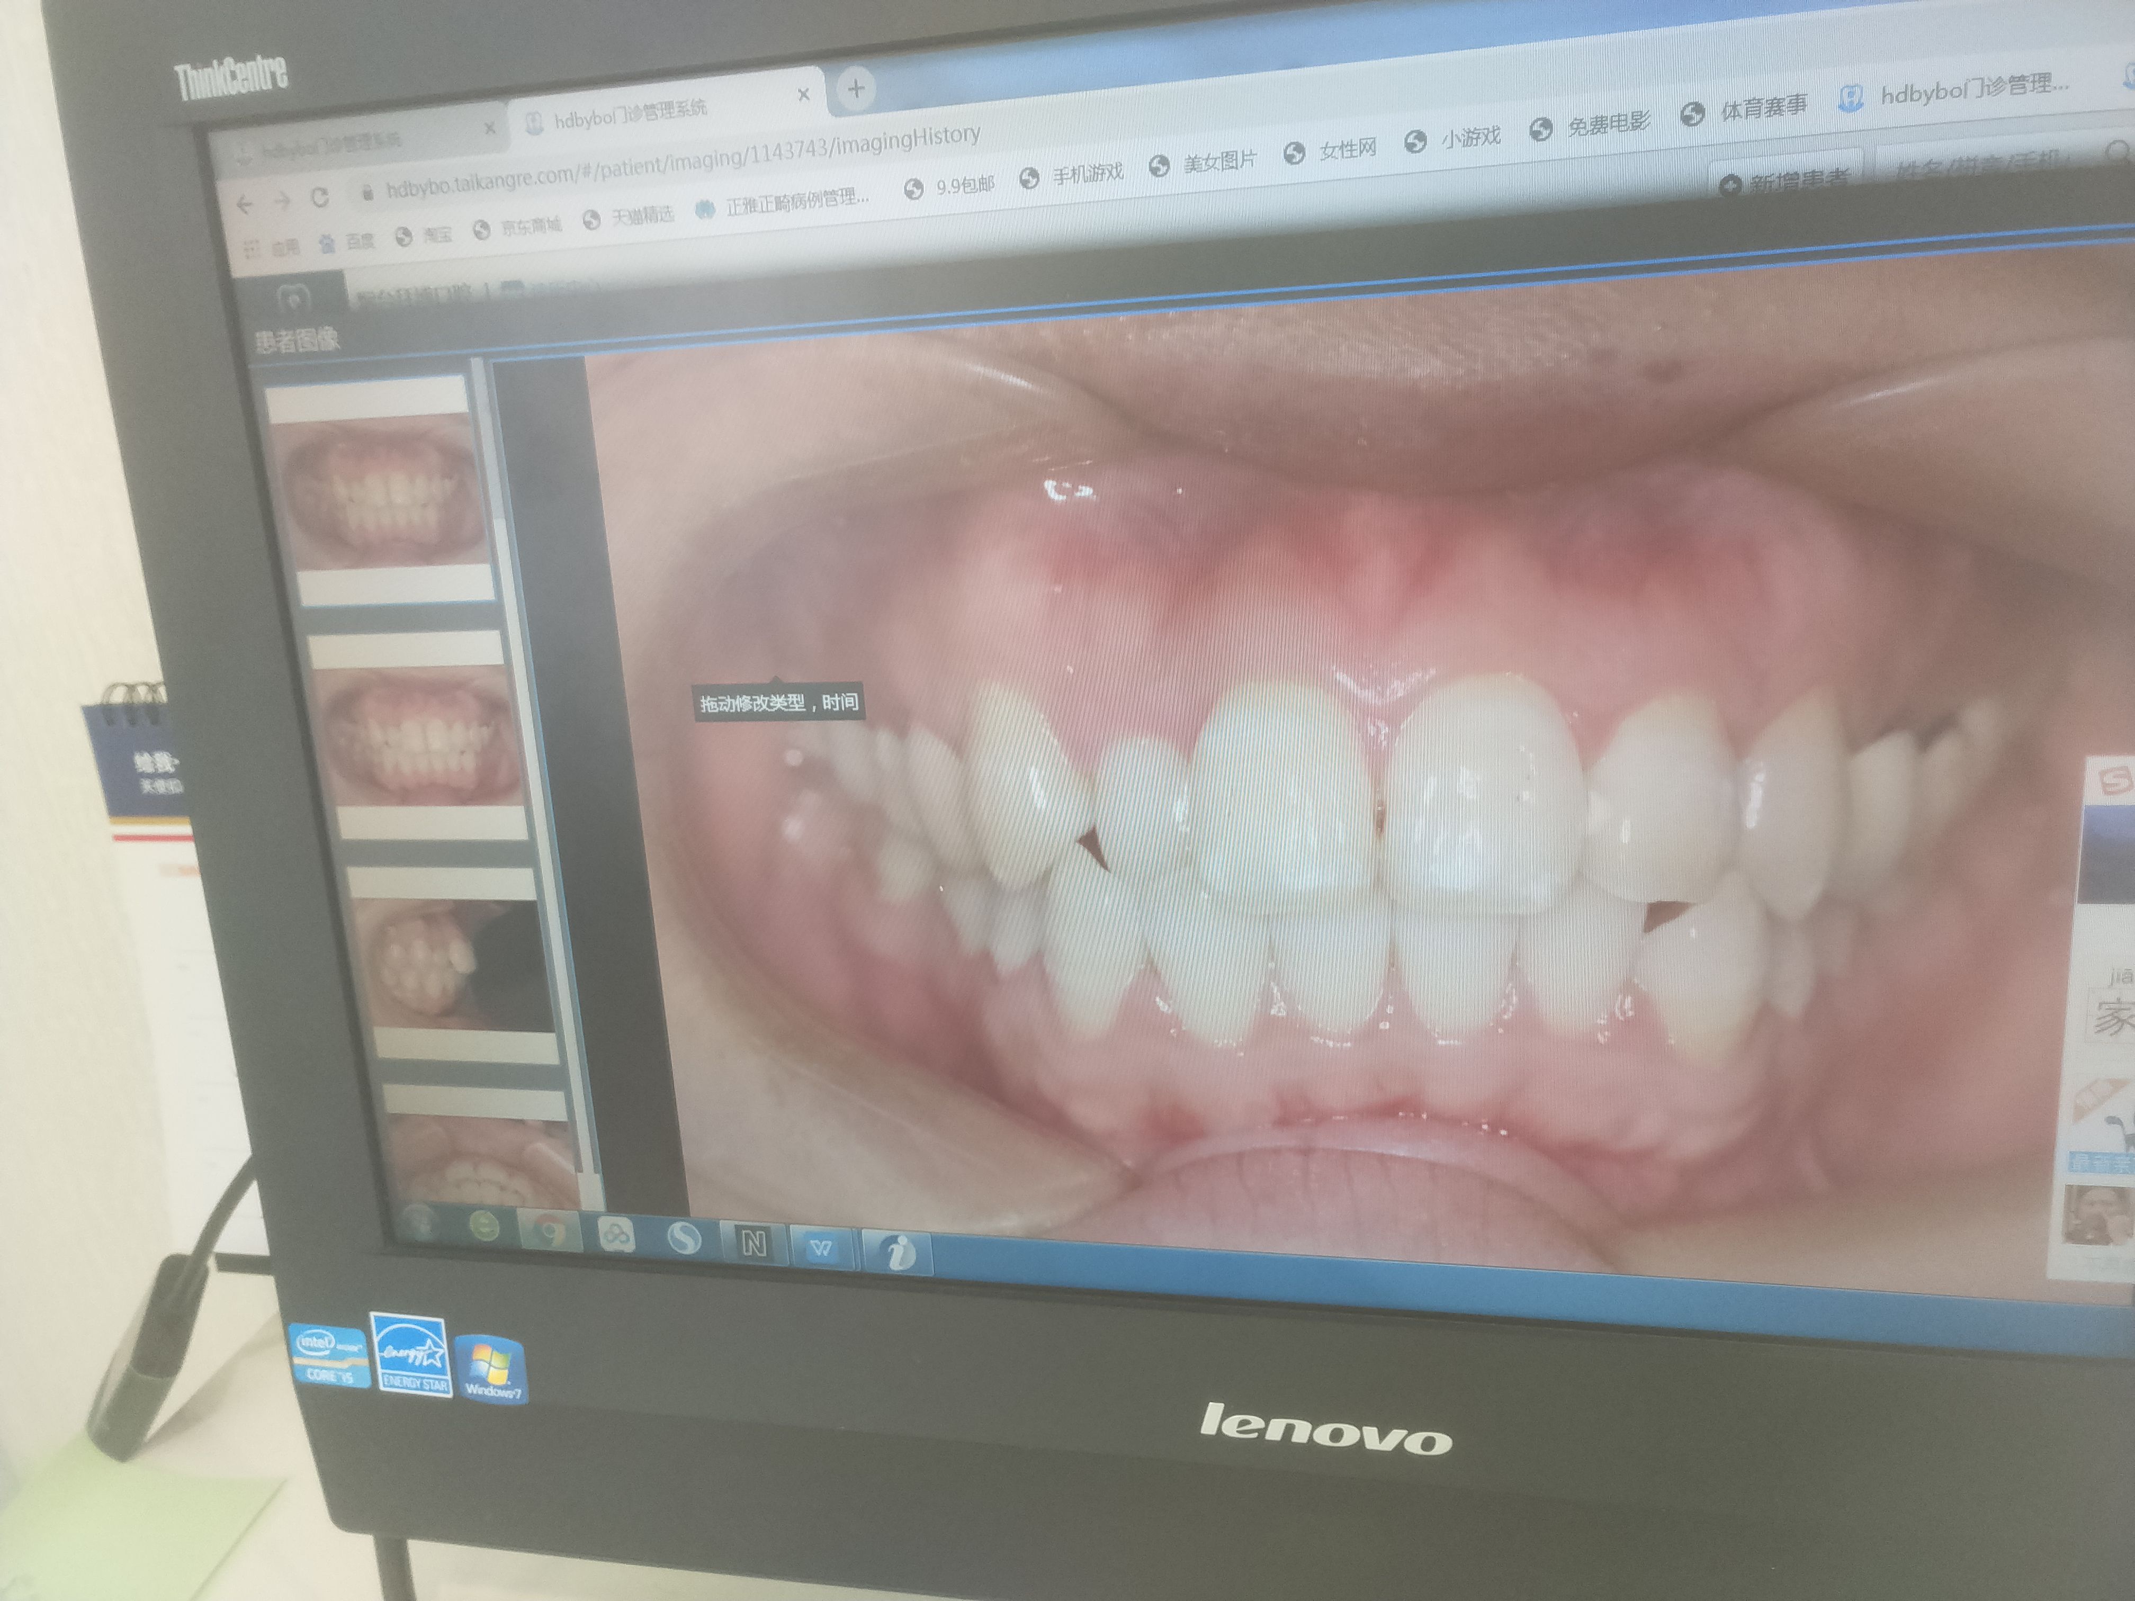
Task: Open the 百度 bookmark
Action: coord(347,241)
